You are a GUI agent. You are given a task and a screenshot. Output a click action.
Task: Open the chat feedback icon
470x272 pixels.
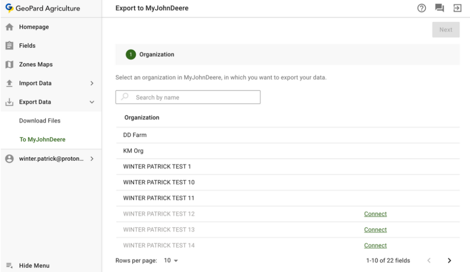click(440, 8)
